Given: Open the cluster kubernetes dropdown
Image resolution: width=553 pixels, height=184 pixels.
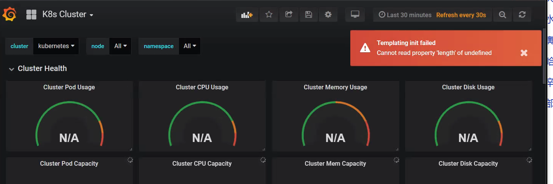Looking at the screenshot, I should tap(56, 46).
